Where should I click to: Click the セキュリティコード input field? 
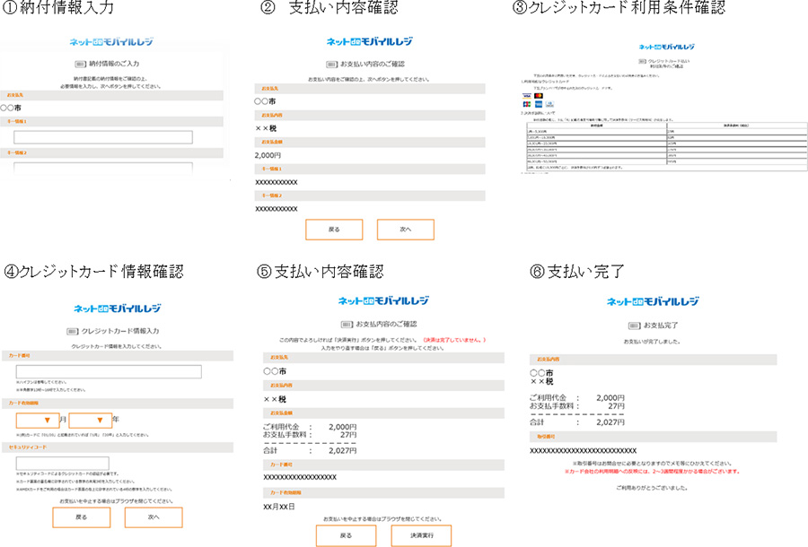[x=62, y=463]
